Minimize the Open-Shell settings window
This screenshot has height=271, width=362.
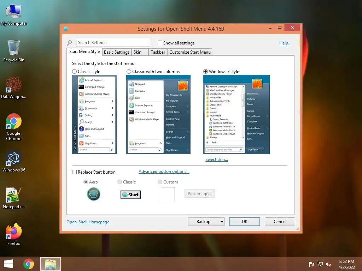(270, 28)
